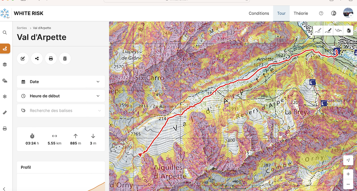Zoom in the map with plus button
This screenshot has height=191, width=357.
pos(348,174)
